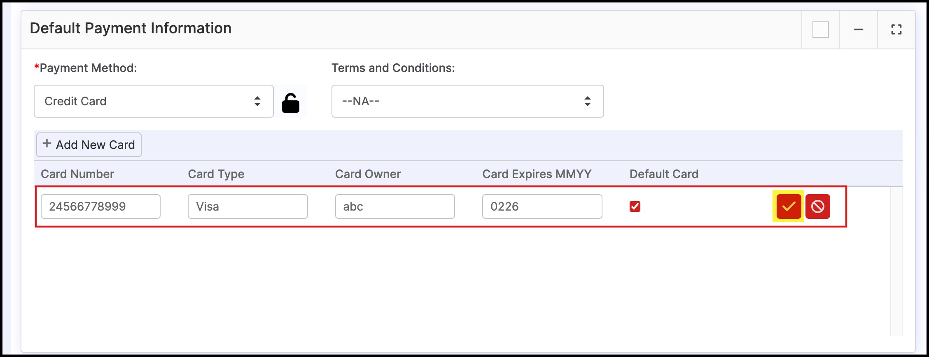The height and width of the screenshot is (357, 929).
Task: Click the Default Card column header
Action: (x=664, y=174)
